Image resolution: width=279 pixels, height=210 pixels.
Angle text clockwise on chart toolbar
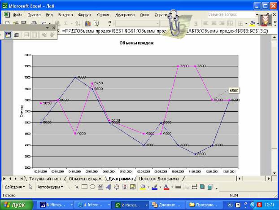pyautogui.click(x=44, y=35)
